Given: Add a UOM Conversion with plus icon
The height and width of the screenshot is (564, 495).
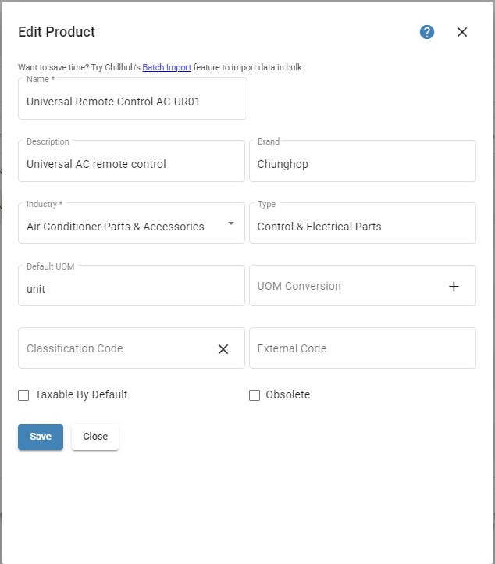Looking at the screenshot, I should tap(454, 287).
